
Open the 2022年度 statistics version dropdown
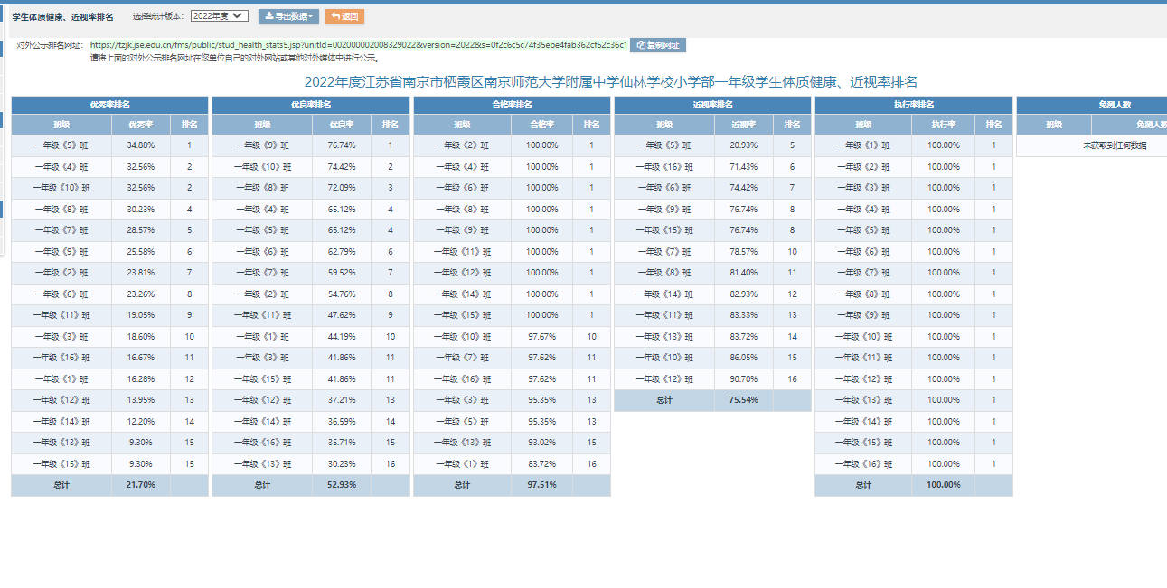[x=220, y=16]
